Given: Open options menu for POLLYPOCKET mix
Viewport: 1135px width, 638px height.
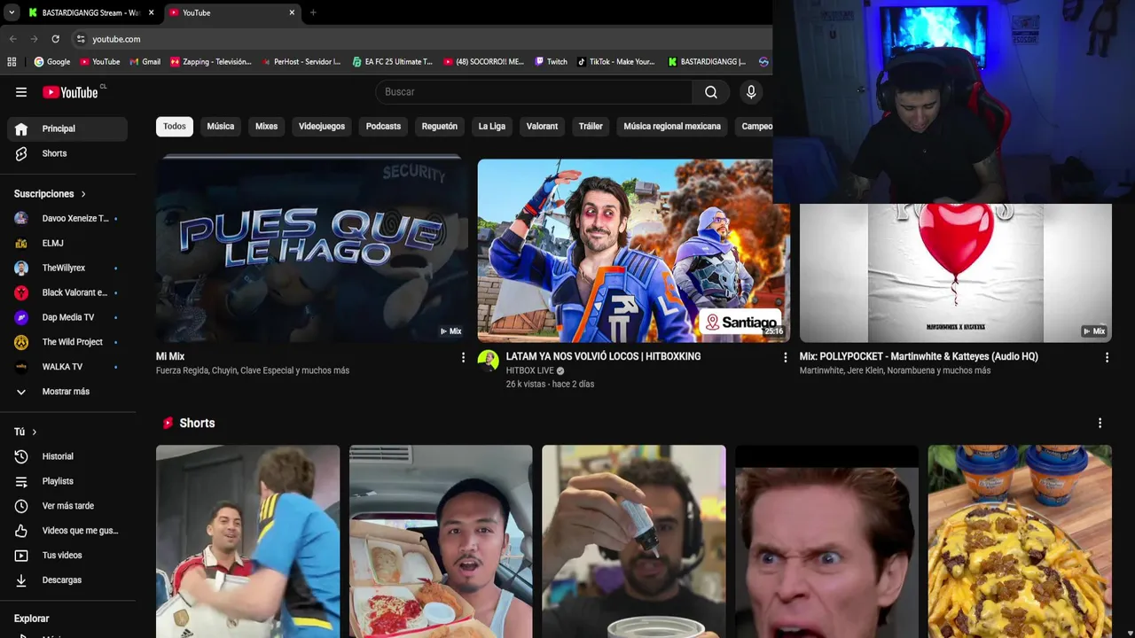Looking at the screenshot, I should click(x=1107, y=357).
